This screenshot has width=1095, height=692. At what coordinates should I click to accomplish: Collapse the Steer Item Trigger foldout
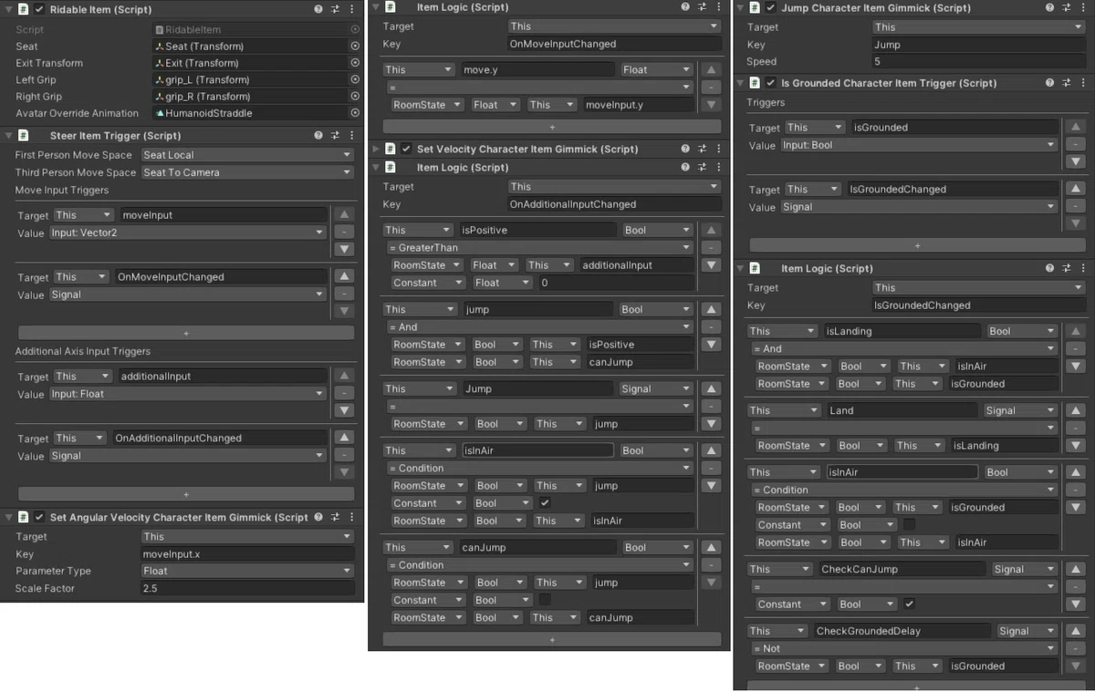click(x=8, y=135)
